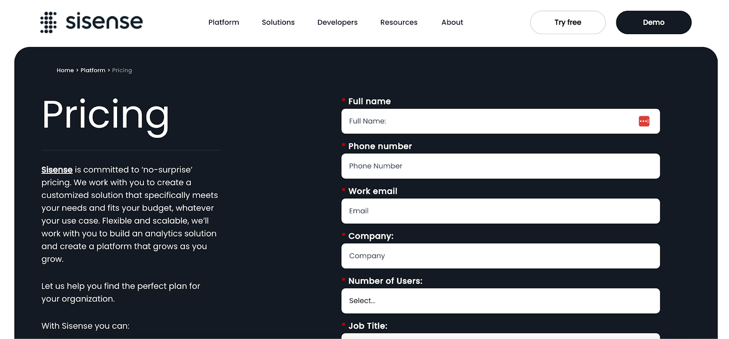Image resolution: width=729 pixels, height=339 pixels.
Task: Click the "Number of Users:" label
Action: [385, 281]
